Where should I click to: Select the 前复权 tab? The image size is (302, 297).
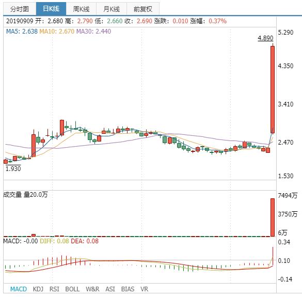click(143, 9)
